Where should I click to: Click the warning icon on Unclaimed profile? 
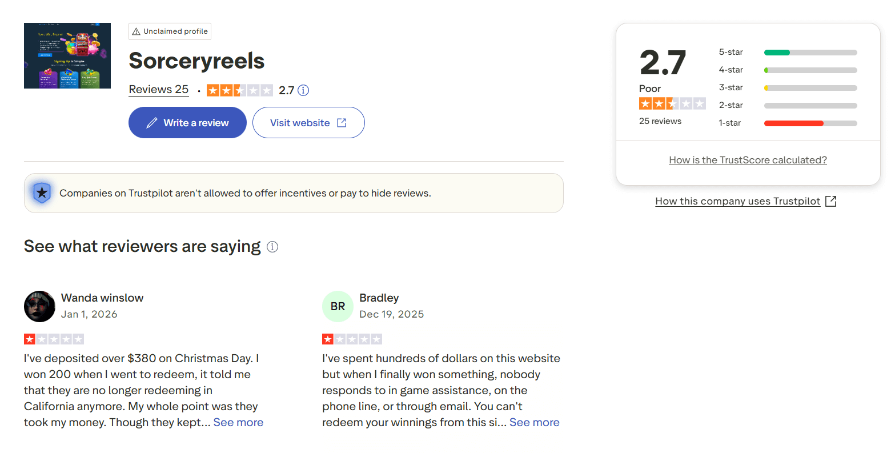pyautogui.click(x=136, y=31)
